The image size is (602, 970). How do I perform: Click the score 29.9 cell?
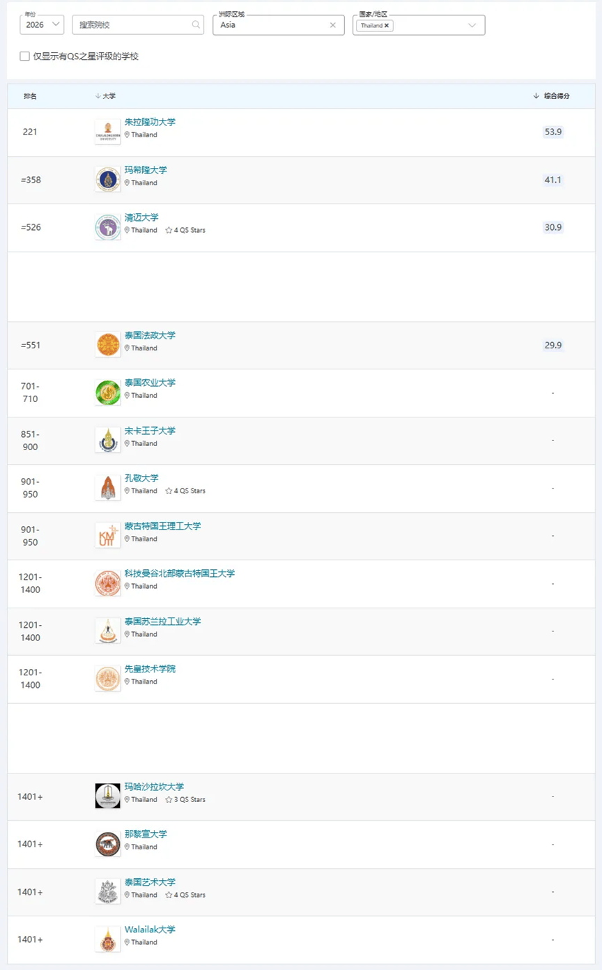[x=553, y=345]
